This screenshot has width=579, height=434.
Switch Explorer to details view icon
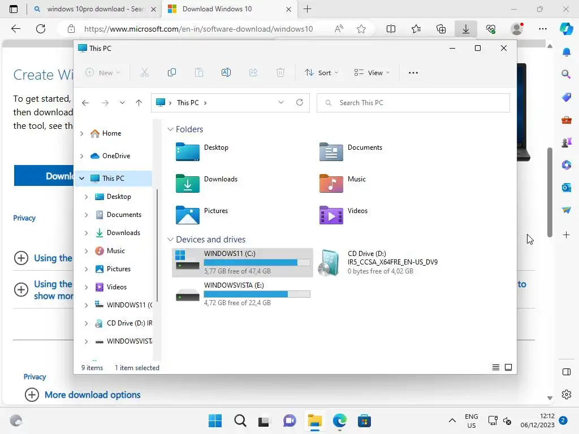(495, 367)
